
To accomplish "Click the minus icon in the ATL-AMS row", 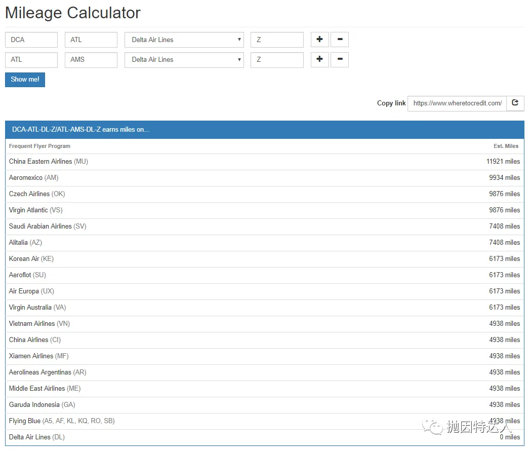I will pyautogui.click(x=340, y=59).
